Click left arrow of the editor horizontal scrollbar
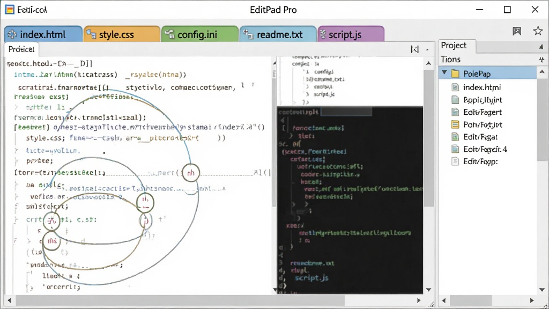This screenshot has height=309, width=549. tap(9, 300)
